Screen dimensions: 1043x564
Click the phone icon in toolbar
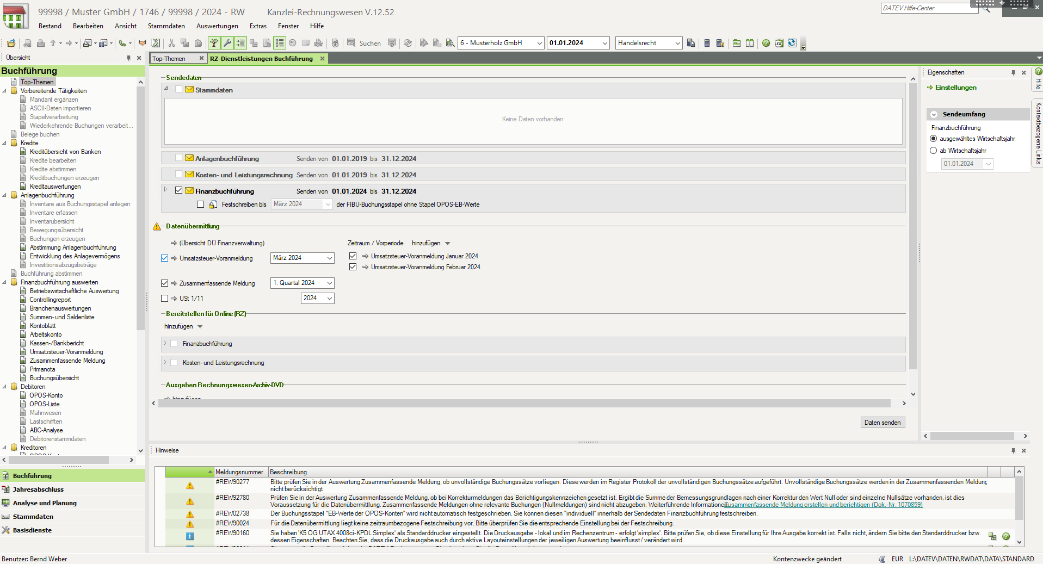click(x=122, y=43)
